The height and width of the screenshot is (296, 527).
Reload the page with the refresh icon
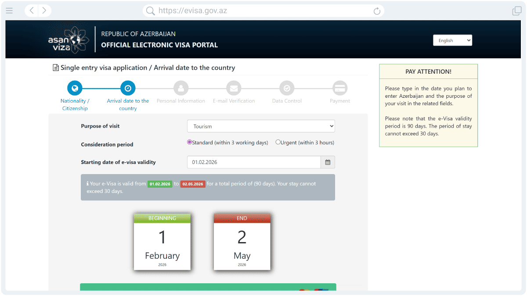coord(377,11)
